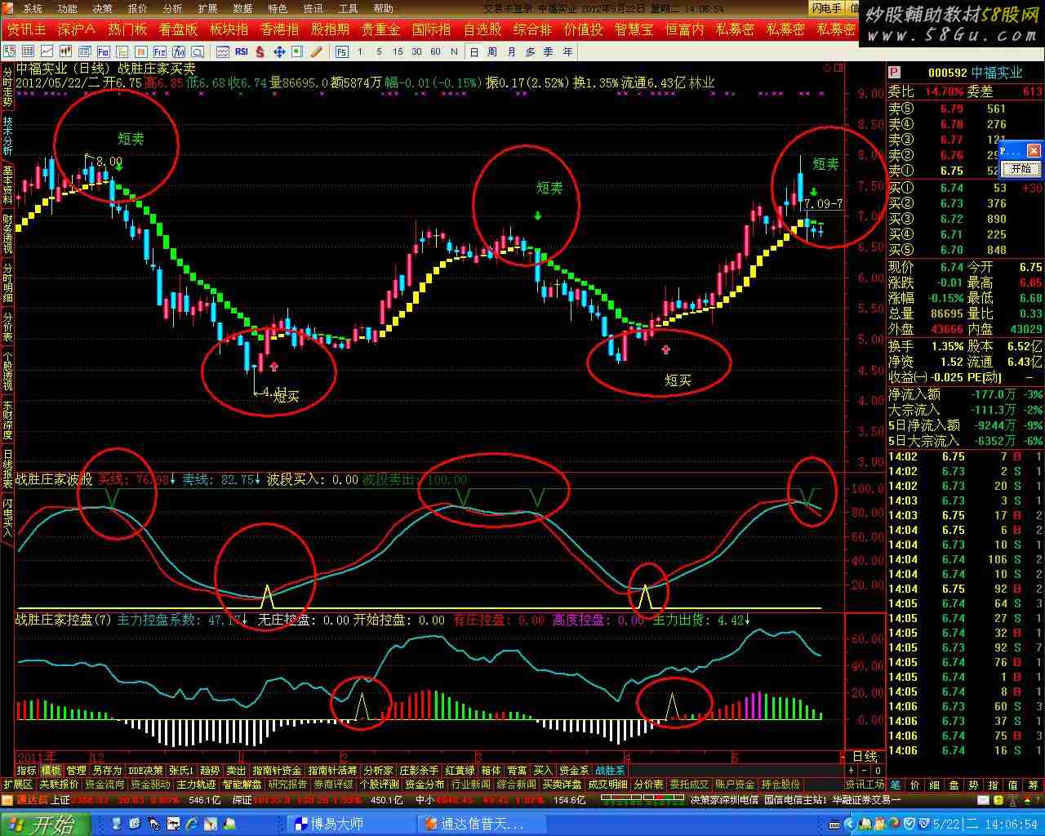The height and width of the screenshot is (836, 1045).
Task: Click the 闪电手 button at top right
Action: pyautogui.click(x=826, y=8)
